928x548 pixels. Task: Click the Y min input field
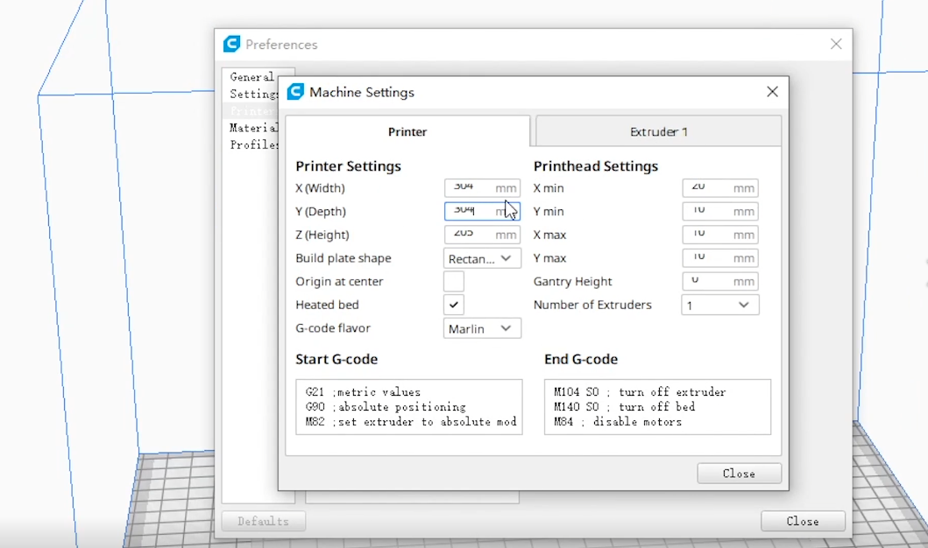pyautogui.click(x=720, y=211)
